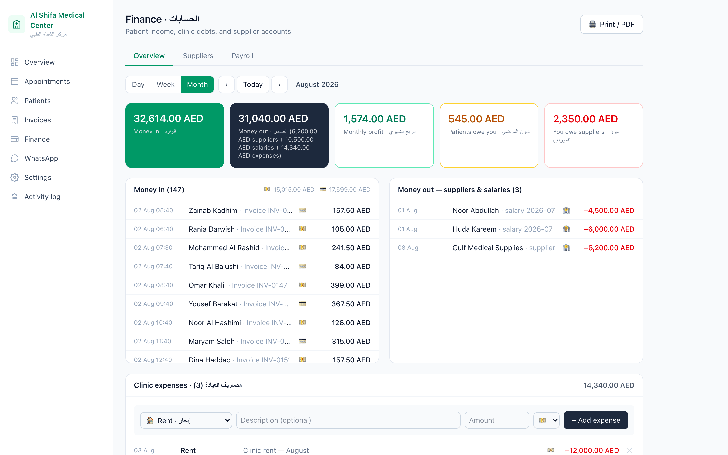The height and width of the screenshot is (455, 728).
Task: Switch to the Payroll tab
Action: click(x=242, y=56)
